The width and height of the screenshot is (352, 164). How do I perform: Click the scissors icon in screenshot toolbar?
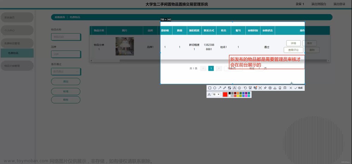tap(250, 88)
